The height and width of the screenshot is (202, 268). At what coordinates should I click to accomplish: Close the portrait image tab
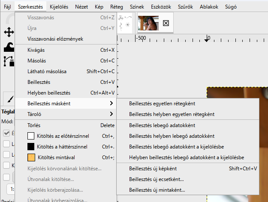coord(166,23)
